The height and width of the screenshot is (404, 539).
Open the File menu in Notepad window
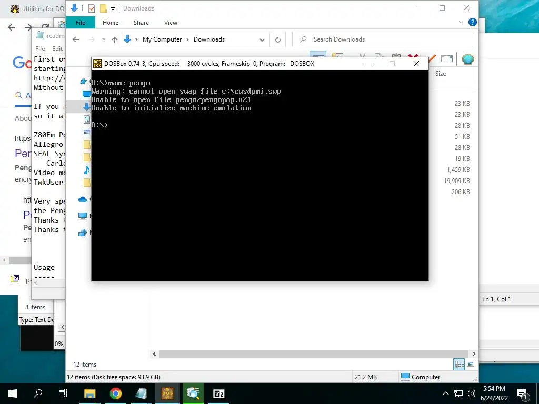40,49
